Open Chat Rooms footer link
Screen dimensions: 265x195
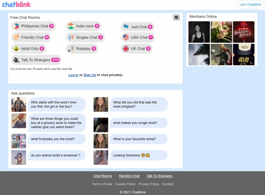pos(102,176)
